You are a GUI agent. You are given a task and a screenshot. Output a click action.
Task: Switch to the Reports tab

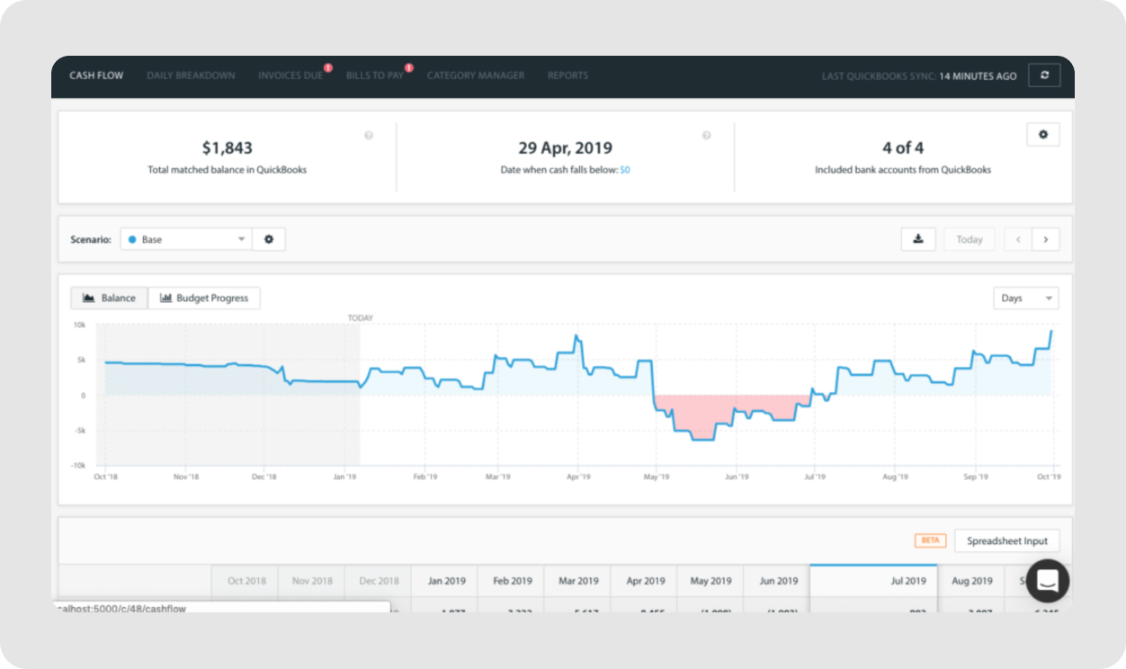567,76
